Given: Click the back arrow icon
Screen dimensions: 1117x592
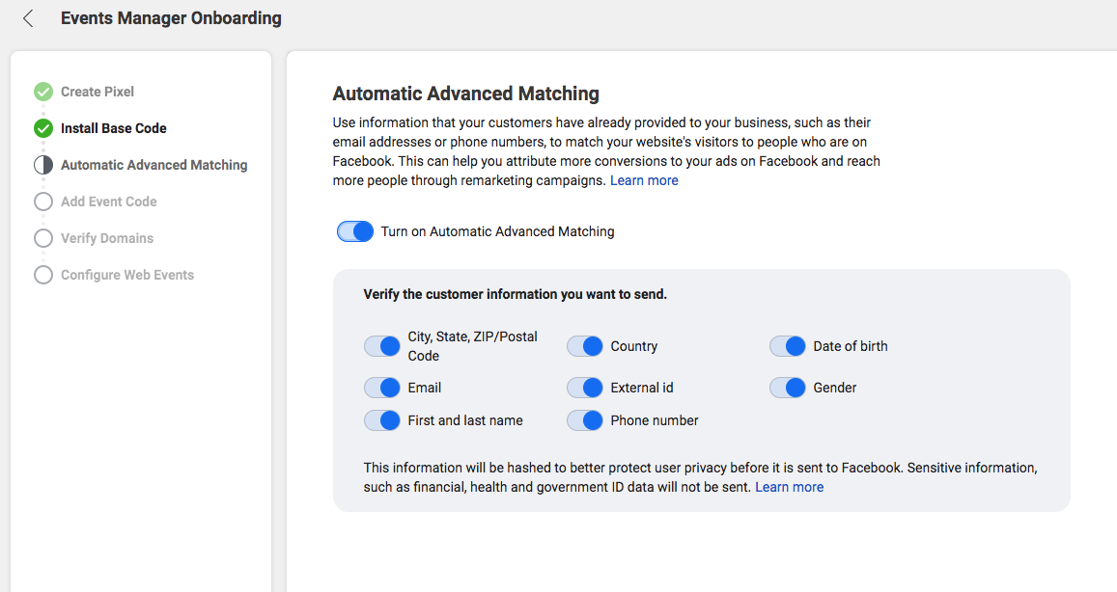Looking at the screenshot, I should [x=29, y=18].
